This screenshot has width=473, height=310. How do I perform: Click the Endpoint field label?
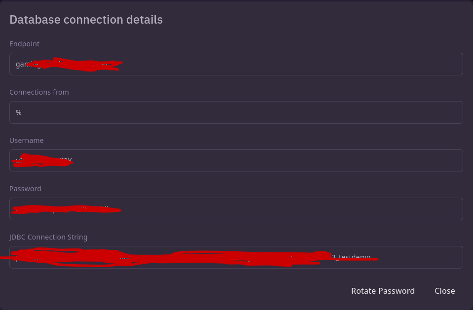coord(25,44)
